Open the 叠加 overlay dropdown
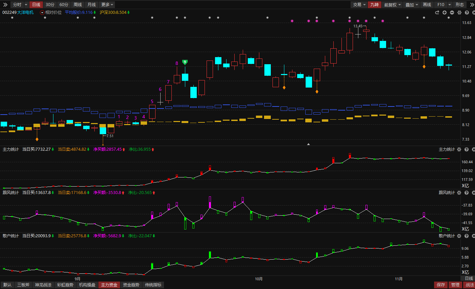 tap(412, 5)
